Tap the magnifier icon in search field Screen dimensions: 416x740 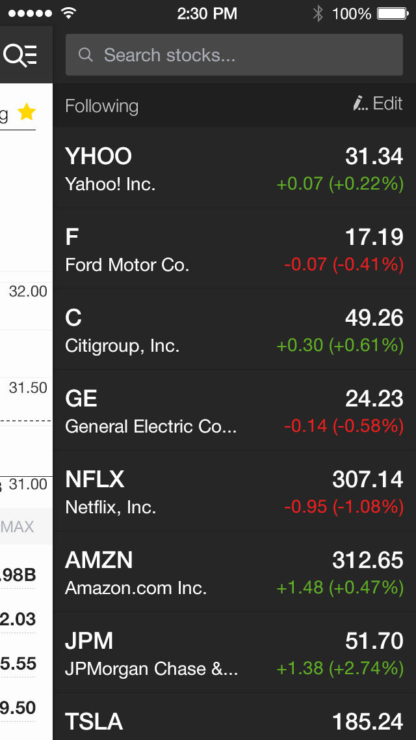click(85, 55)
